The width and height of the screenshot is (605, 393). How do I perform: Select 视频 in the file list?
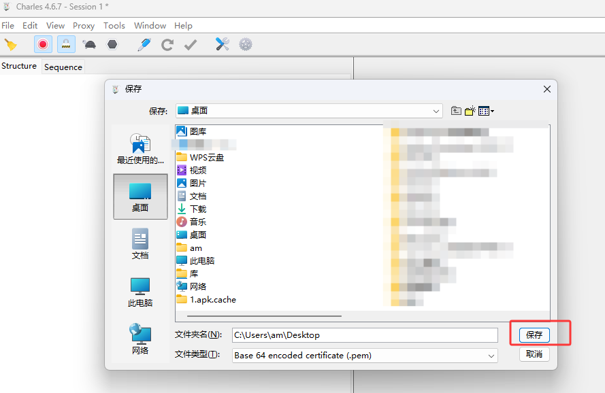coord(191,170)
